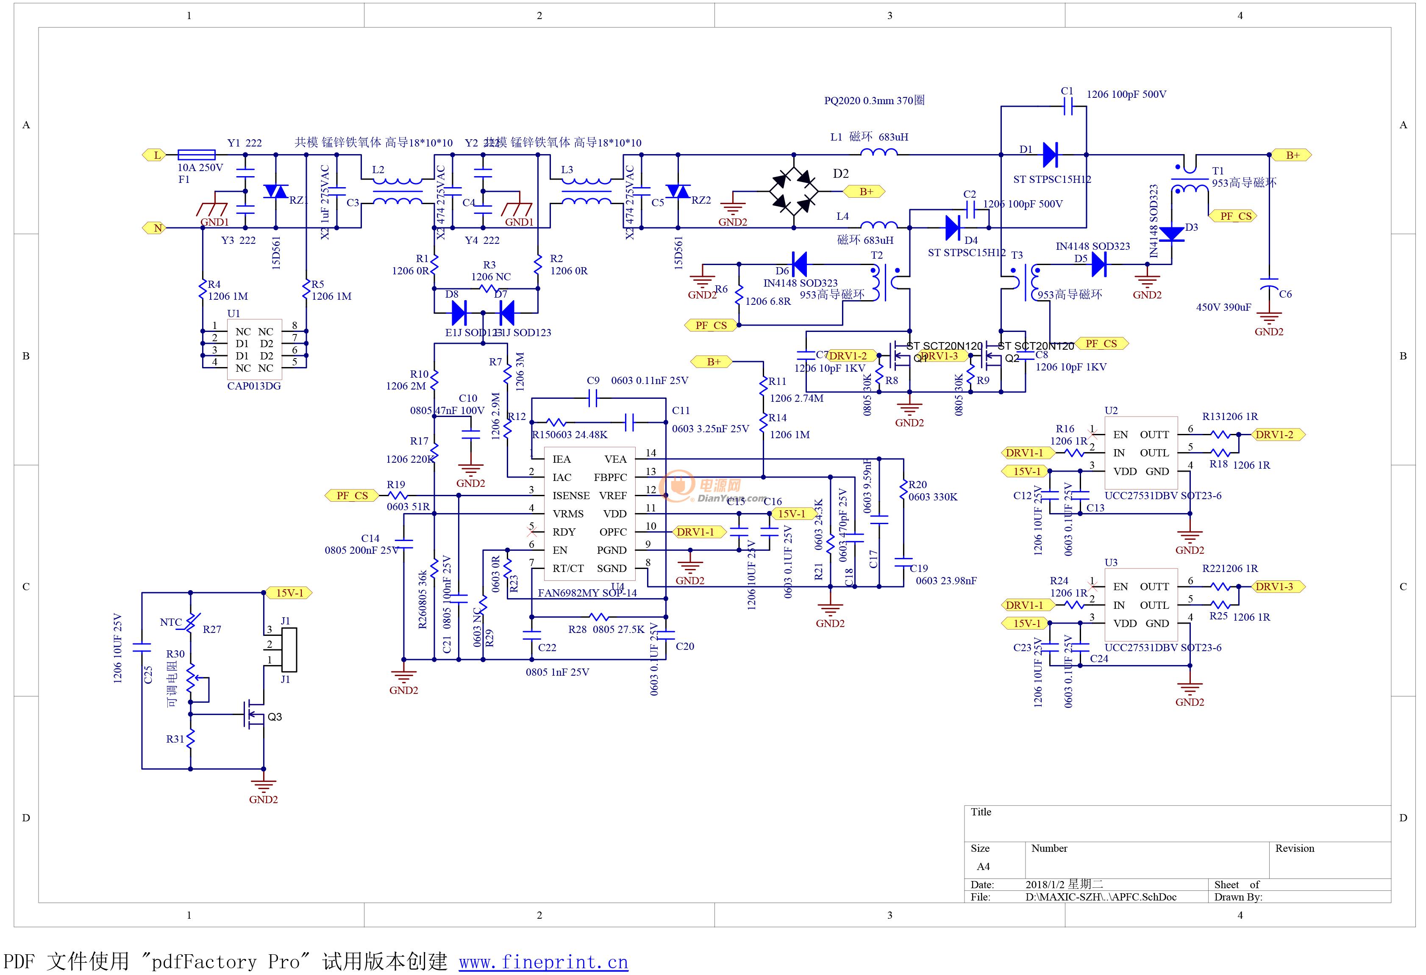Select the 15V-1 port above J1
This screenshot has height=975, width=1426.
point(288,593)
